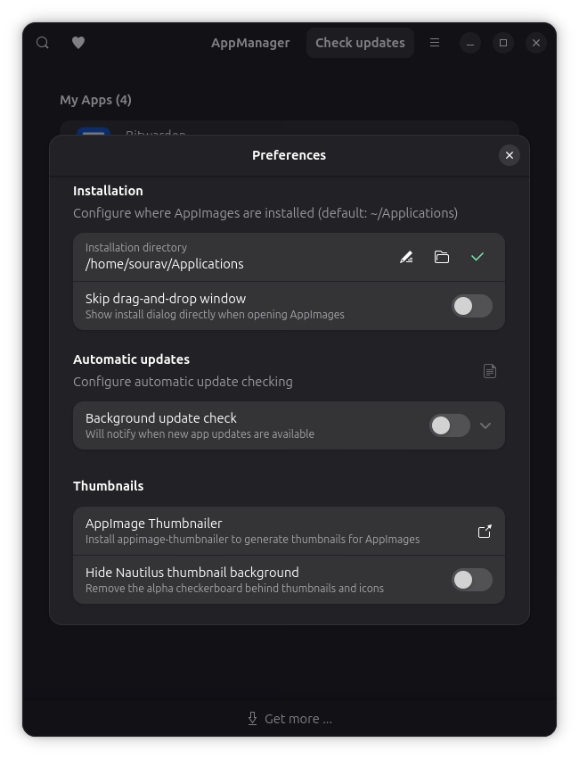Viewport: 579px width, 759px height.
Task: Toggle Hide Nautilus thumbnail background switch
Action: [x=471, y=580]
